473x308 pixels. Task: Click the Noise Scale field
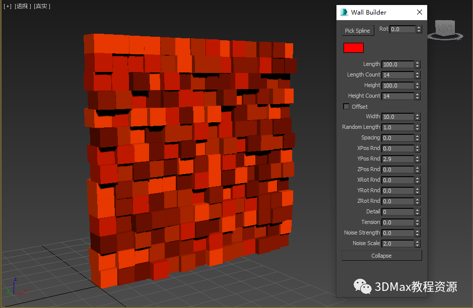[x=398, y=244]
